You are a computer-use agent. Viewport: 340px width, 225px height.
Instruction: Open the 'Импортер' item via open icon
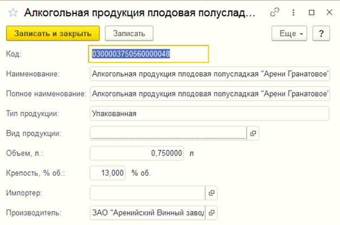[211, 193]
